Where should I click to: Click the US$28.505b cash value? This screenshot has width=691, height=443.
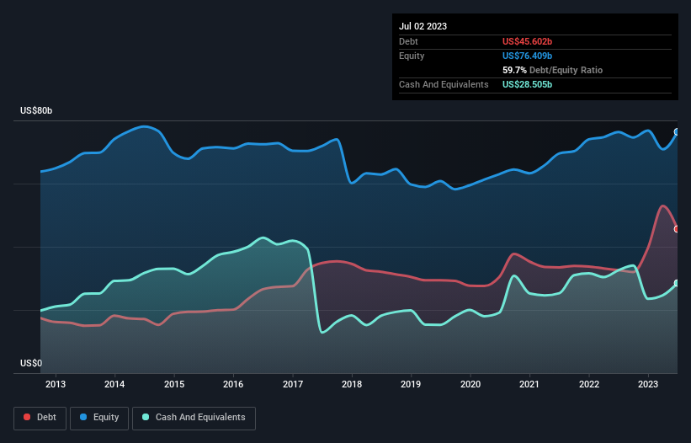click(527, 84)
